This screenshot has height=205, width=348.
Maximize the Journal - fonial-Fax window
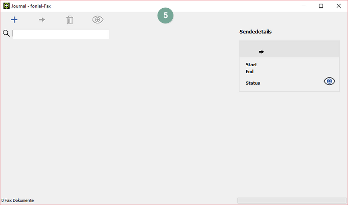[x=321, y=6]
